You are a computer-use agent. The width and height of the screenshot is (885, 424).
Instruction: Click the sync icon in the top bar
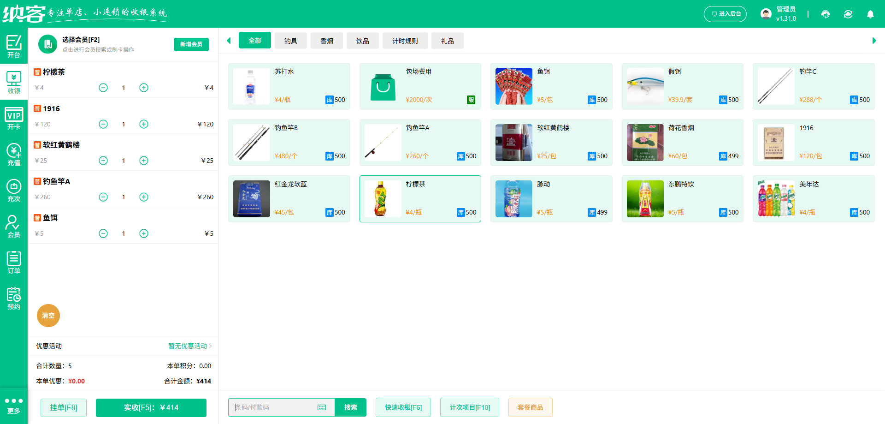[848, 14]
